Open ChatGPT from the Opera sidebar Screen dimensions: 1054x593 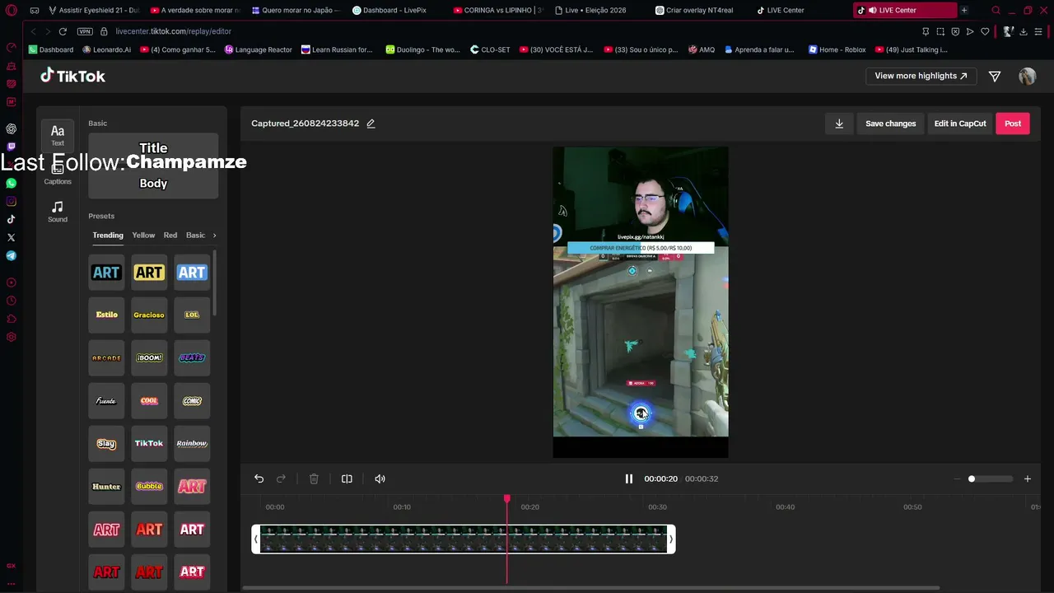11,128
